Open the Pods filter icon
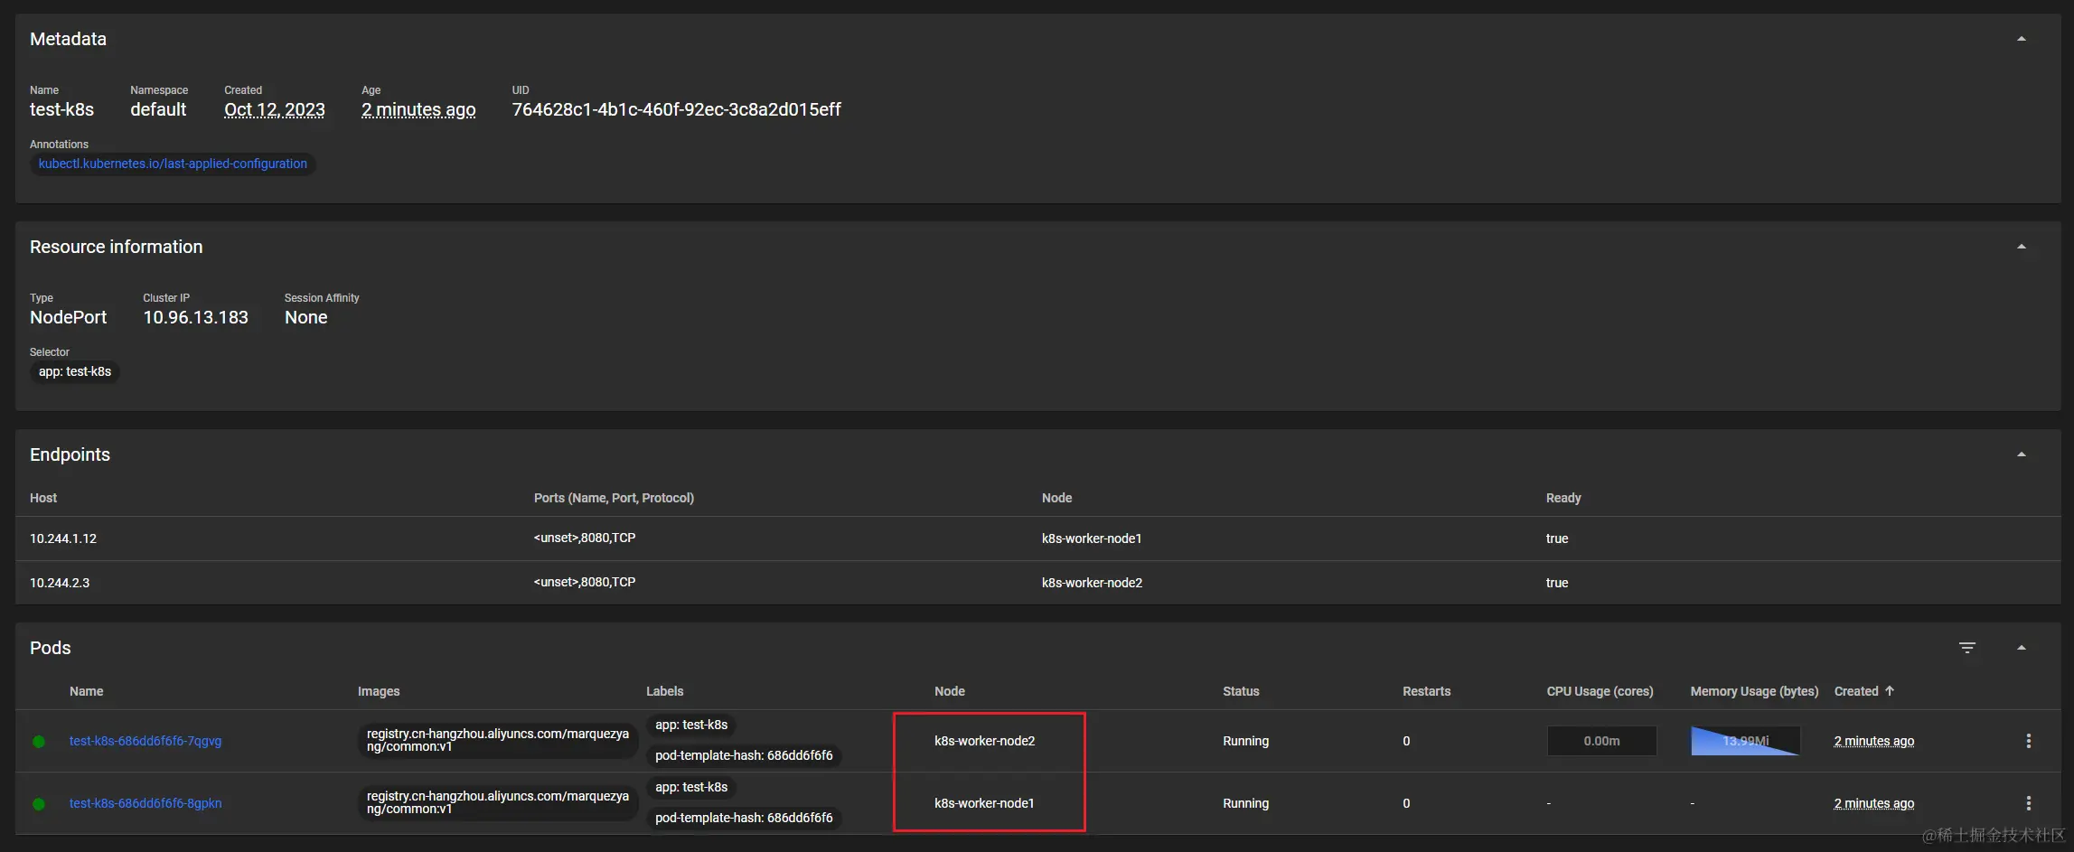This screenshot has width=2074, height=852. pos(1966,648)
